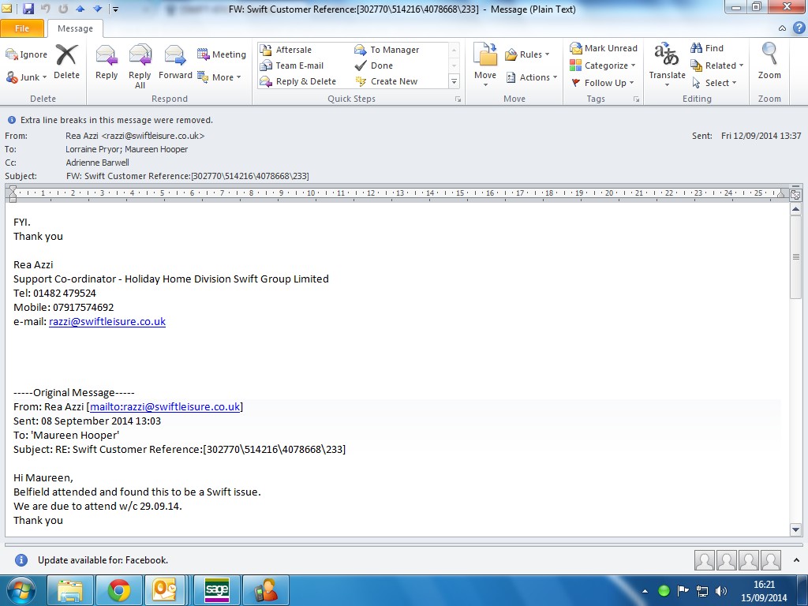Click the Reply All button
The height and width of the screenshot is (606, 808).
[x=140, y=66]
